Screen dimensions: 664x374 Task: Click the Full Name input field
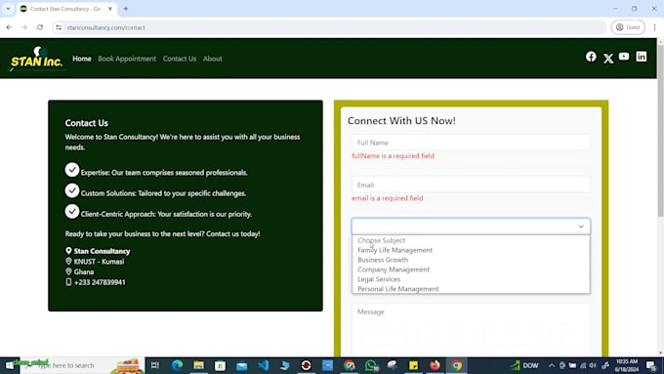point(471,143)
